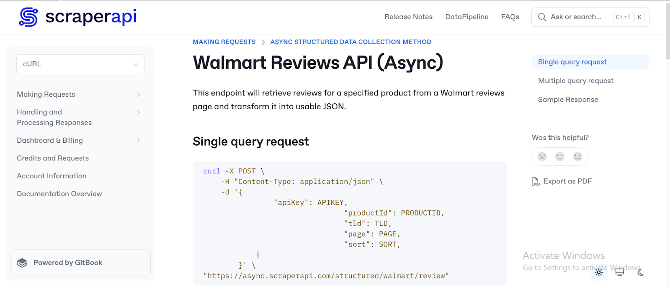Export page as PDF
670x288 pixels.
tap(562, 181)
